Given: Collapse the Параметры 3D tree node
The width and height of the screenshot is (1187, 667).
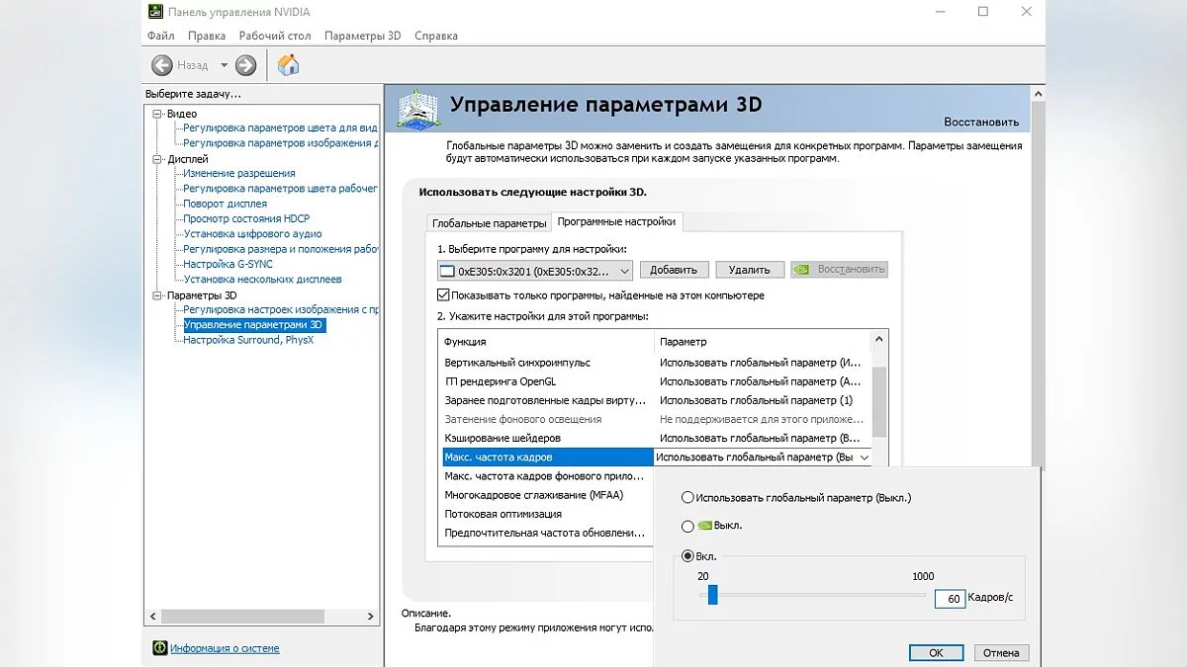Looking at the screenshot, I should [x=156, y=295].
